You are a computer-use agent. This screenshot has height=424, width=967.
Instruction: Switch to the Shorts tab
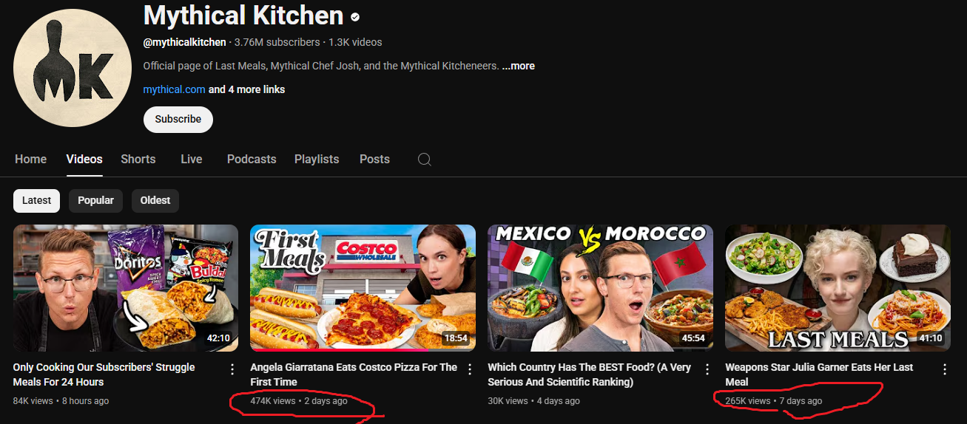pyautogui.click(x=138, y=159)
